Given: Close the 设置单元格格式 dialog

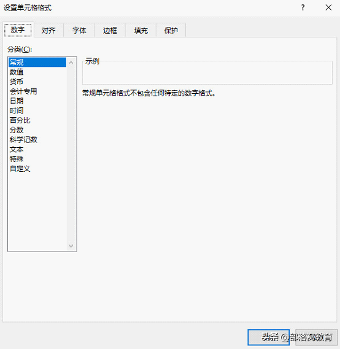Looking at the screenshot, I should tap(328, 7).
